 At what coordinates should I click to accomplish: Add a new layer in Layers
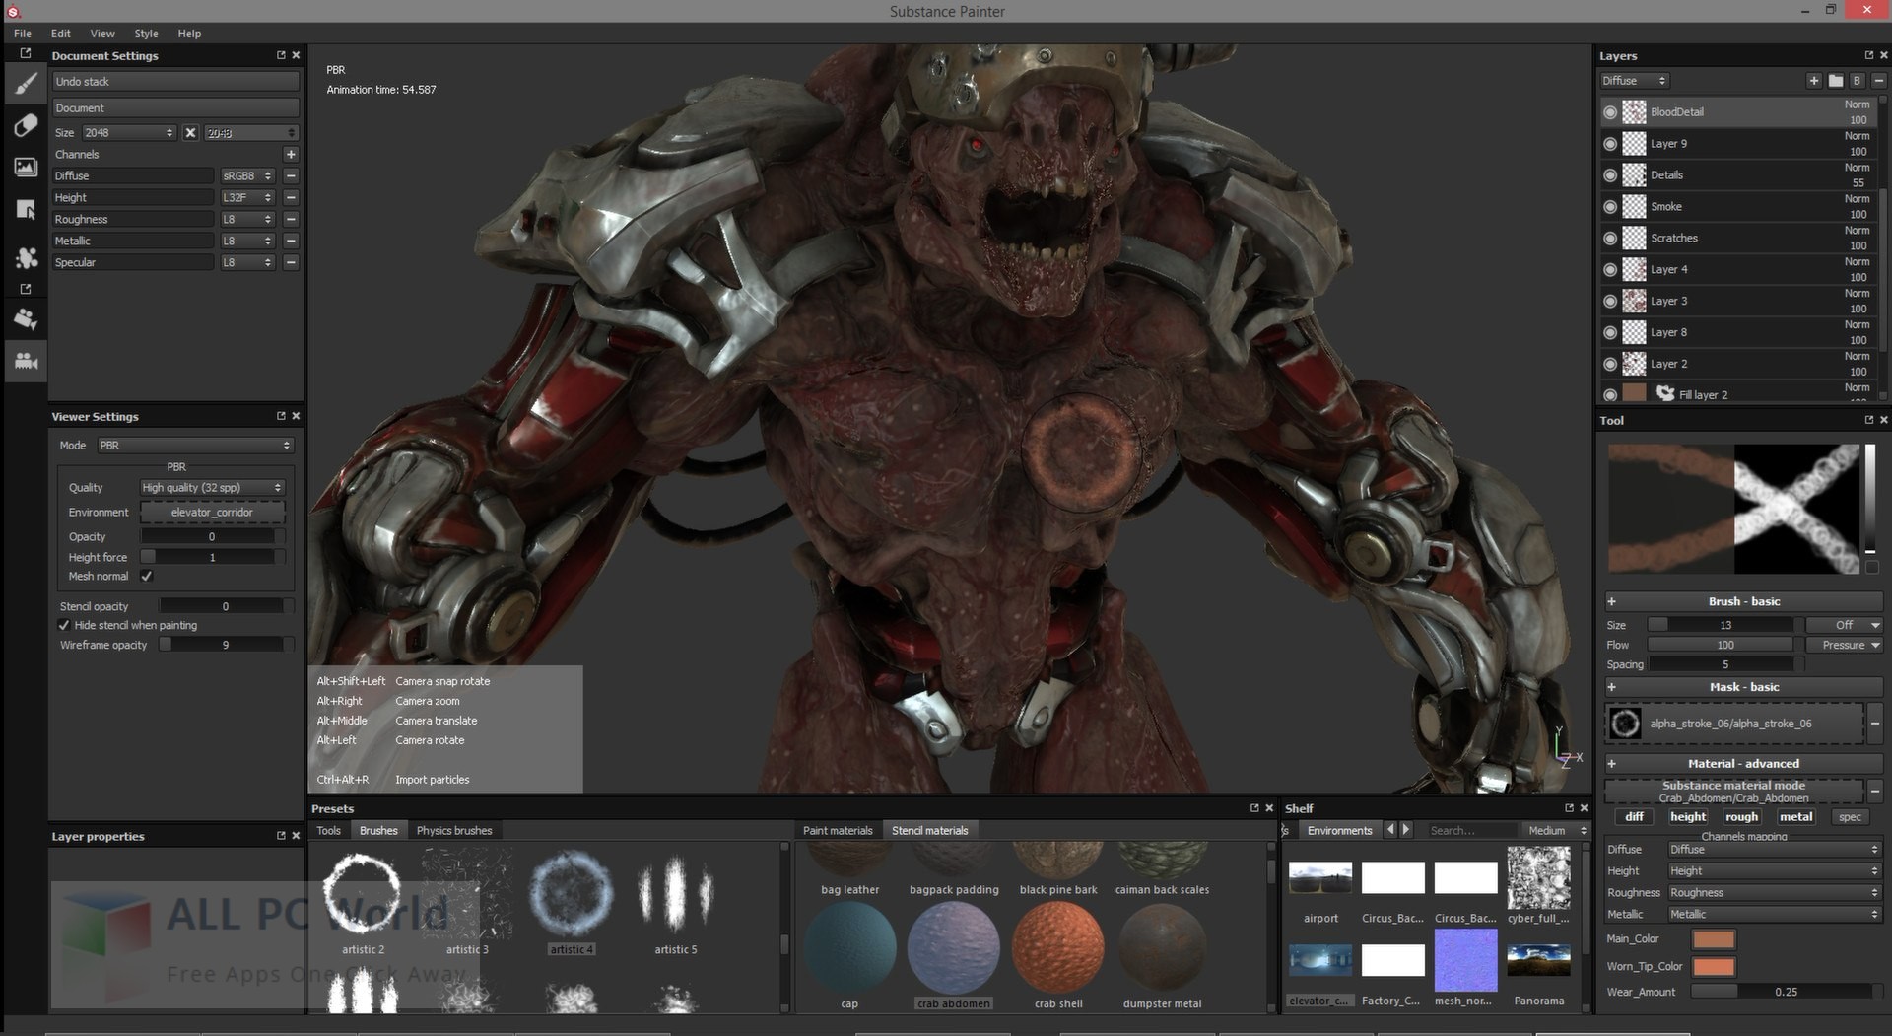click(x=1813, y=81)
